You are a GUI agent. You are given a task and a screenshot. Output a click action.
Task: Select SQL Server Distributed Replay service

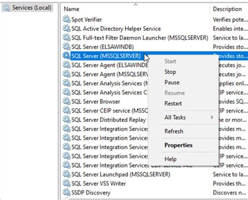tap(109, 120)
